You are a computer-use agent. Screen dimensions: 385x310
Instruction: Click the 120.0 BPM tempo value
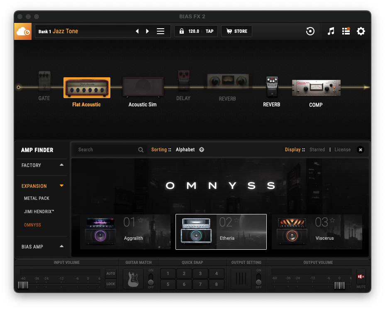[x=194, y=31]
